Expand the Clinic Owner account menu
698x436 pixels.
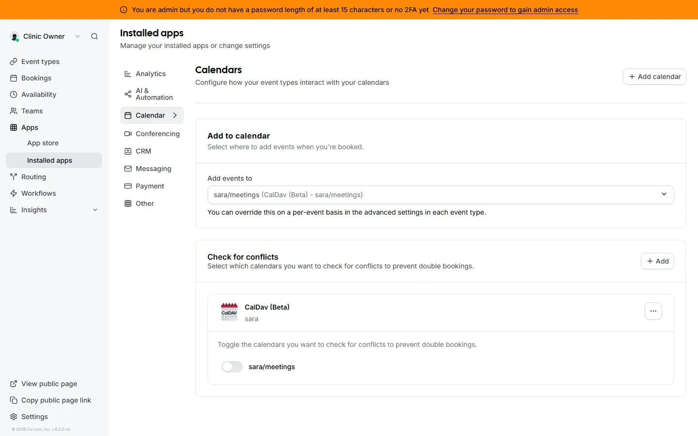coord(78,36)
